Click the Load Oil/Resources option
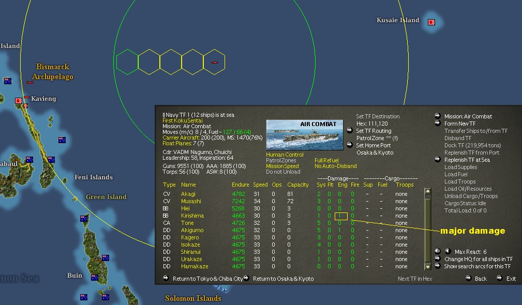 (x=468, y=189)
